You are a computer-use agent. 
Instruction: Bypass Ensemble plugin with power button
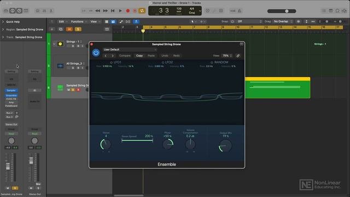pos(96,53)
